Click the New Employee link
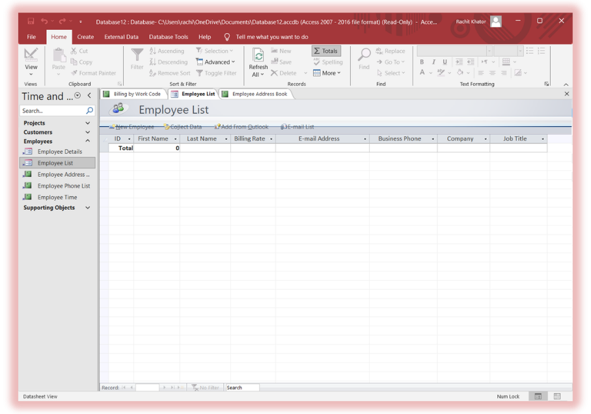This screenshot has height=414, width=591. [x=133, y=127]
